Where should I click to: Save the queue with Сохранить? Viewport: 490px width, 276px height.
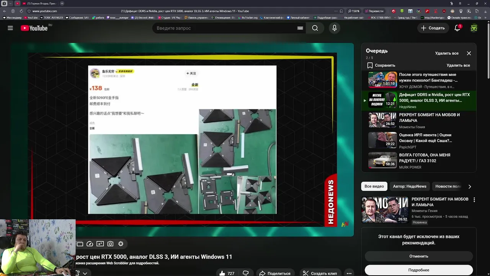coord(381,65)
